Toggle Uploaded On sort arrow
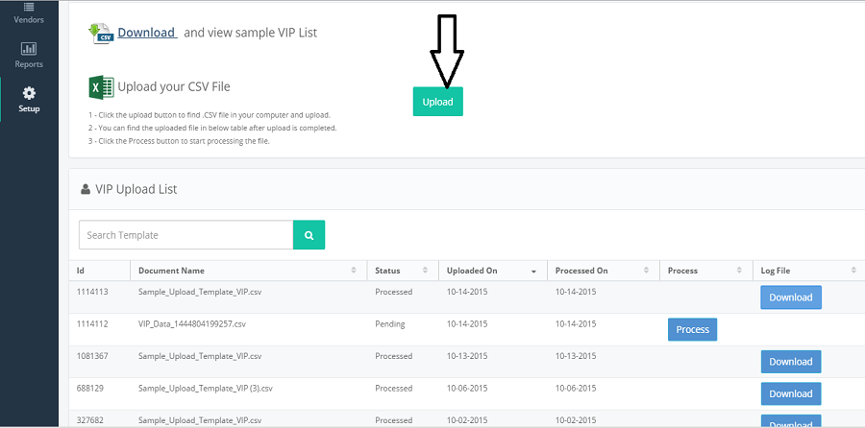Viewport: 865px width, 428px height. tap(533, 272)
